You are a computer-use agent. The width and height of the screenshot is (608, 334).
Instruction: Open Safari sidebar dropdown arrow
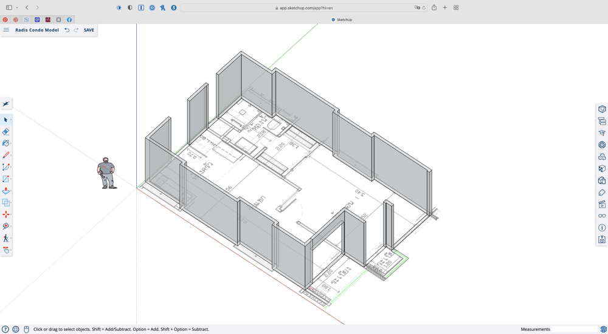click(16, 8)
